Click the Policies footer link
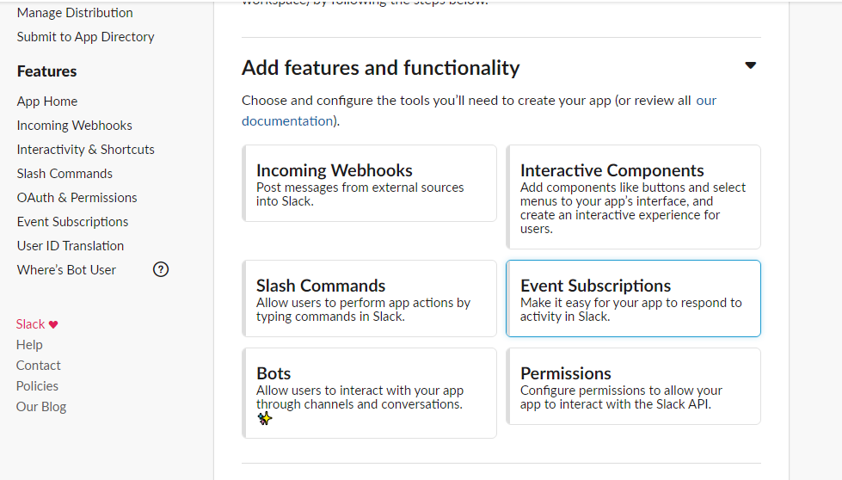This screenshot has width=842, height=480. tap(37, 386)
